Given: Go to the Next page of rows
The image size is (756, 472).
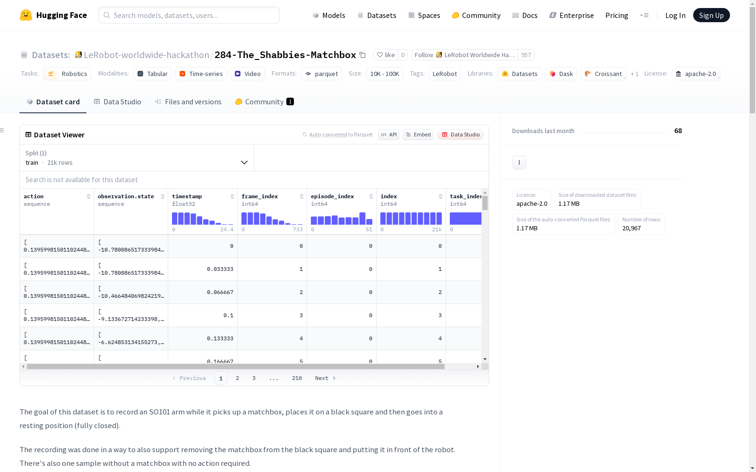Looking at the screenshot, I should [326, 378].
